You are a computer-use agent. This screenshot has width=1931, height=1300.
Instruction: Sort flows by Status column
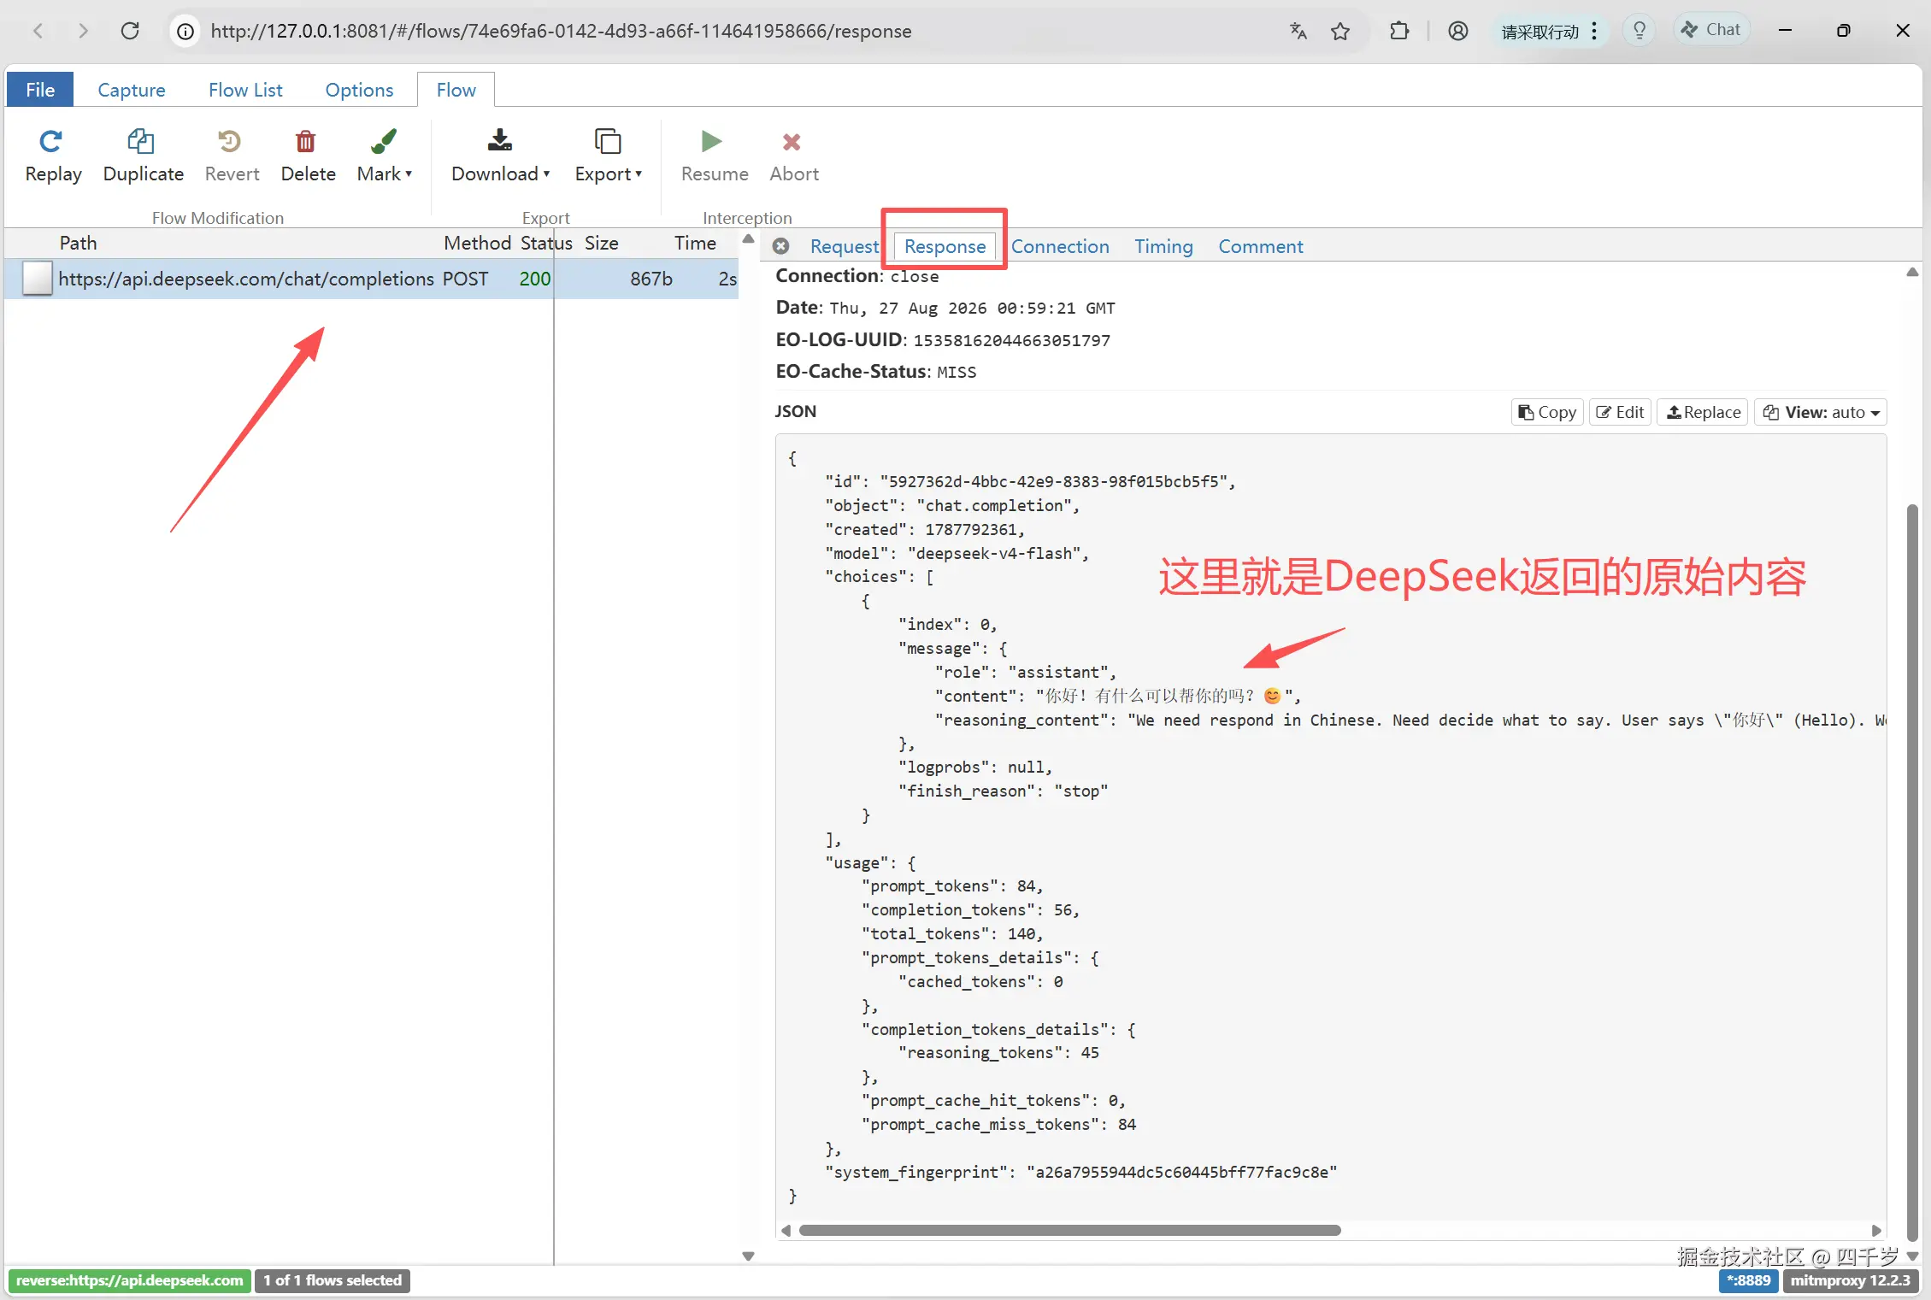[x=546, y=243]
